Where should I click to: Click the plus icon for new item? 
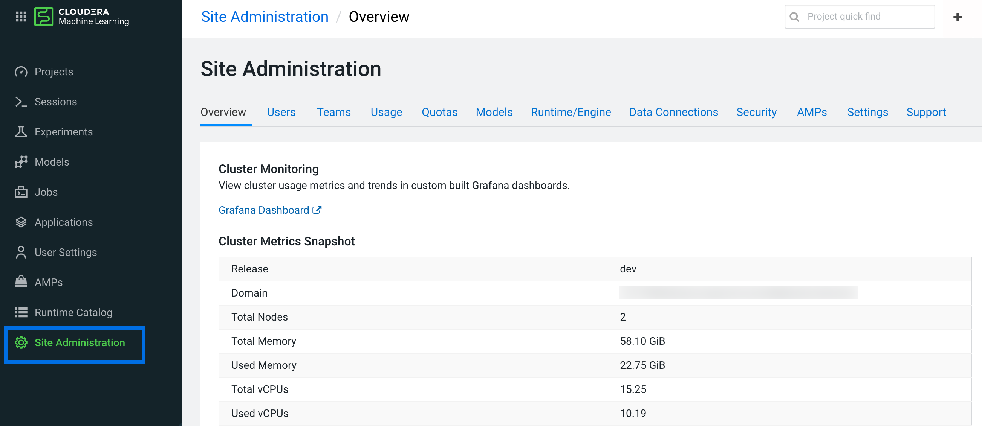(x=957, y=17)
